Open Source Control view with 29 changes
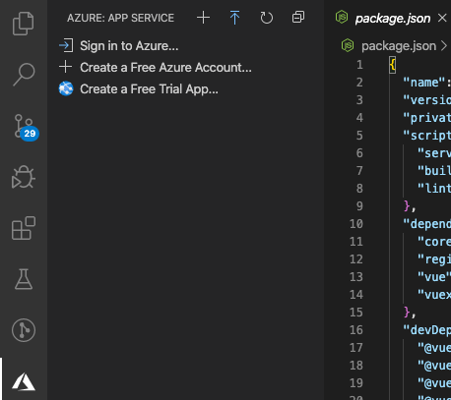 coord(26,128)
